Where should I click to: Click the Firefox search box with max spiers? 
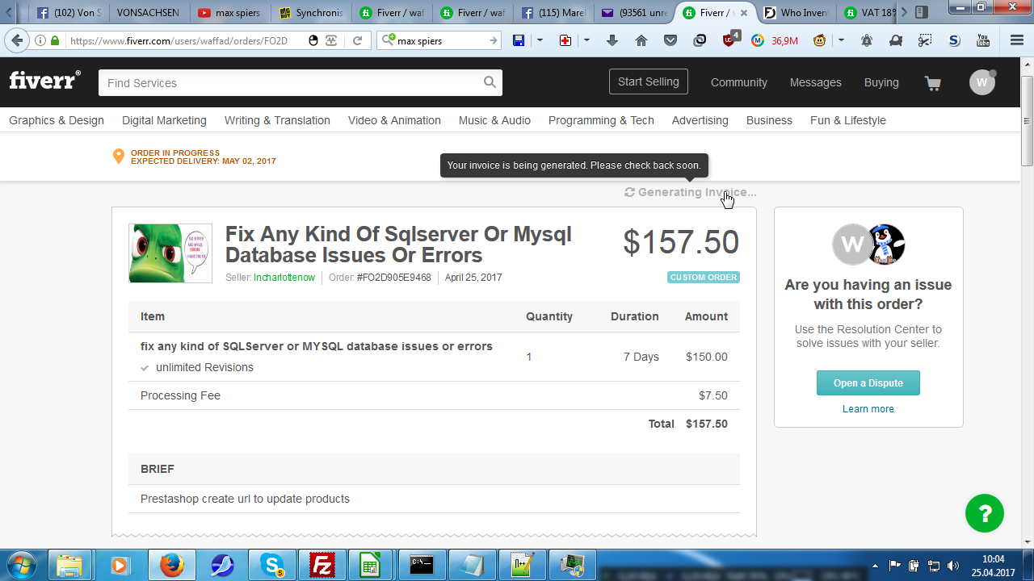tap(440, 40)
